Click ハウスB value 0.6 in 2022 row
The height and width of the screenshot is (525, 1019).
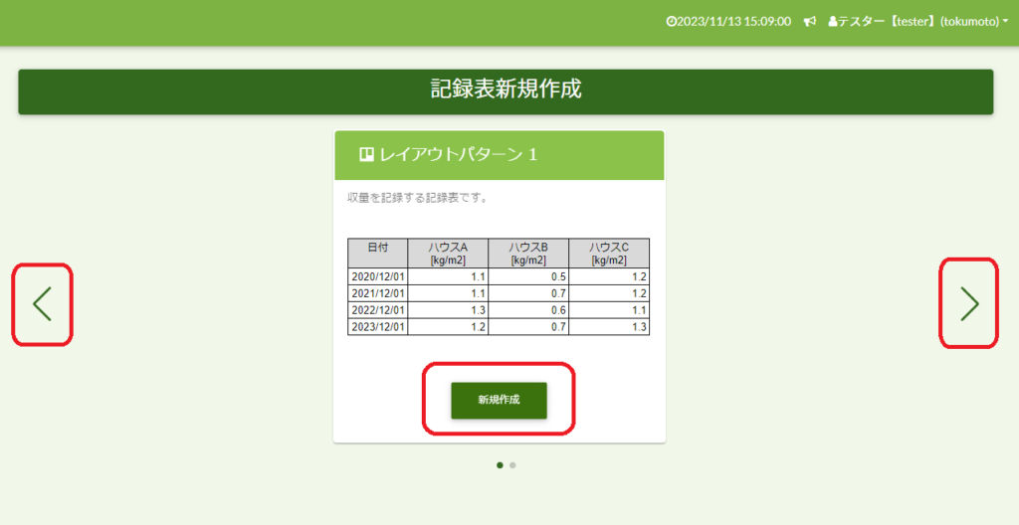coord(528,310)
